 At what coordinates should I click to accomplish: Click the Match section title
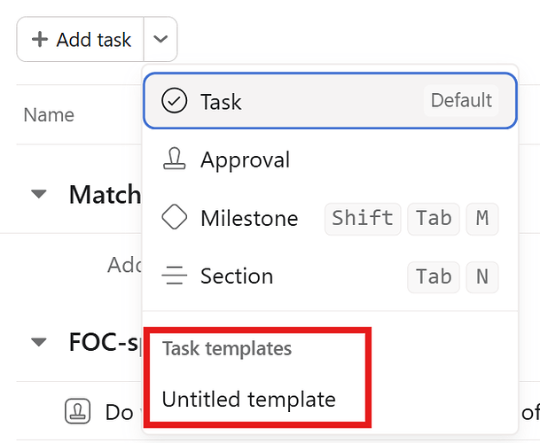(x=105, y=195)
